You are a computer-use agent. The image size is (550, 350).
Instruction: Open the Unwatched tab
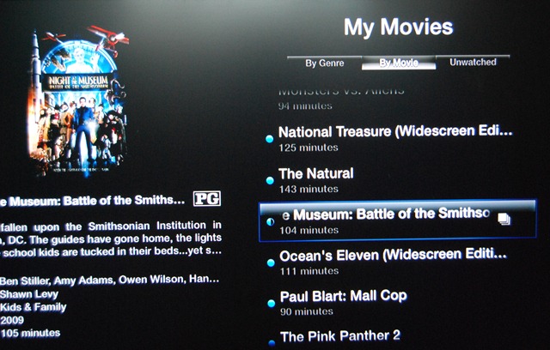(x=473, y=62)
